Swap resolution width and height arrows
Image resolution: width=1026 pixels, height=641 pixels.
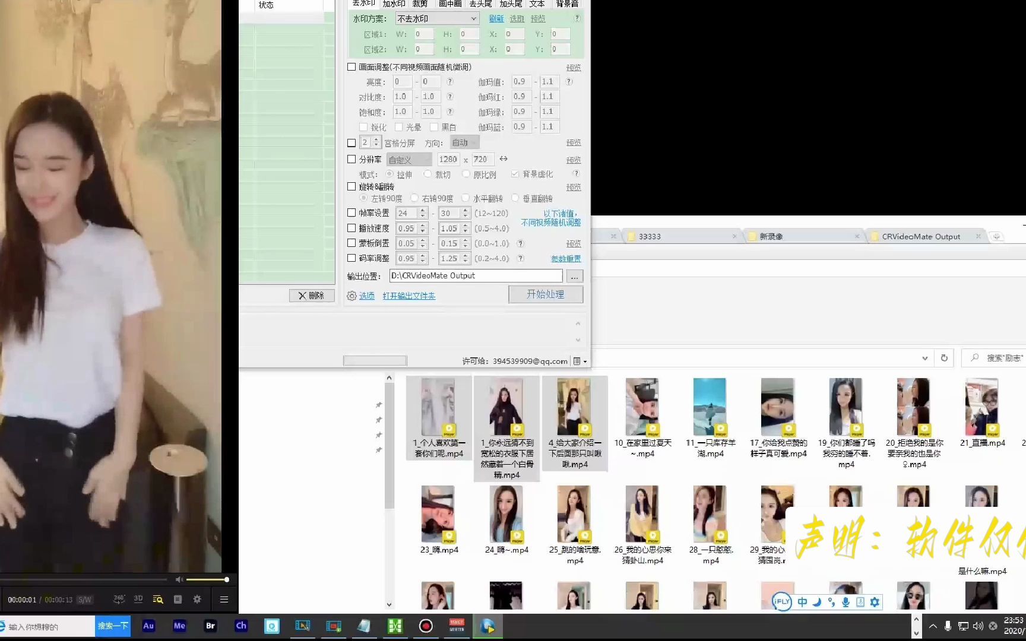503,159
